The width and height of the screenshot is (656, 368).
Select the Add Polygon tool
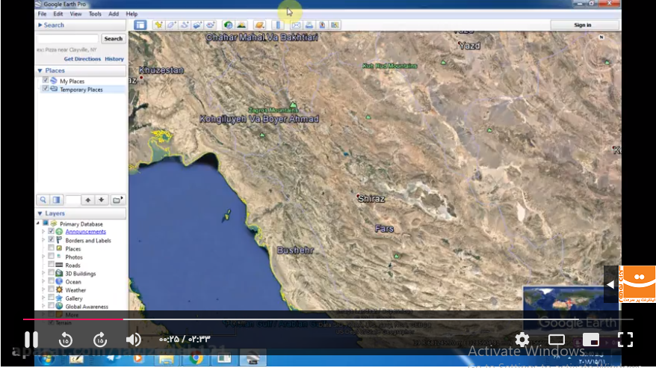(171, 25)
